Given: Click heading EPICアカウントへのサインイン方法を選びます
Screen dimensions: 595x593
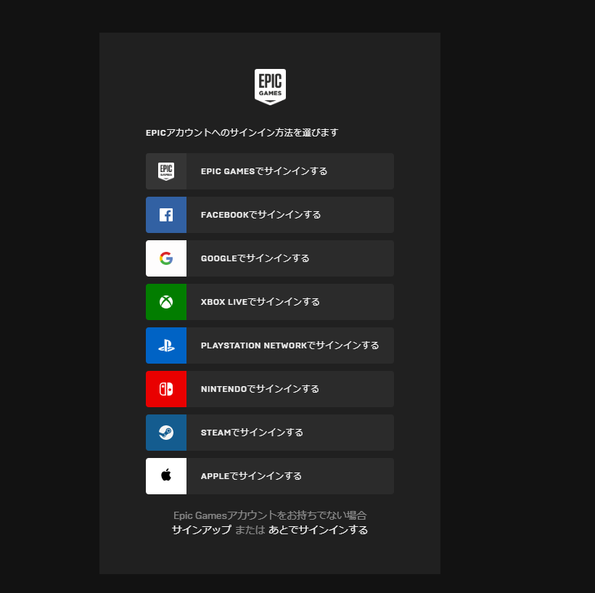Looking at the screenshot, I should [x=242, y=133].
